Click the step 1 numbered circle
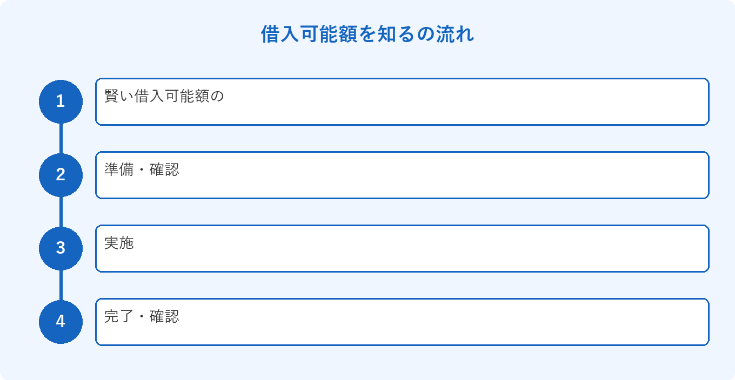735x380 pixels. click(x=61, y=101)
